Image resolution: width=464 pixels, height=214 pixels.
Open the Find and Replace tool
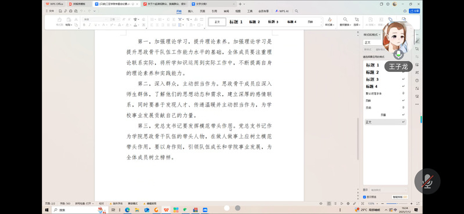345,21
